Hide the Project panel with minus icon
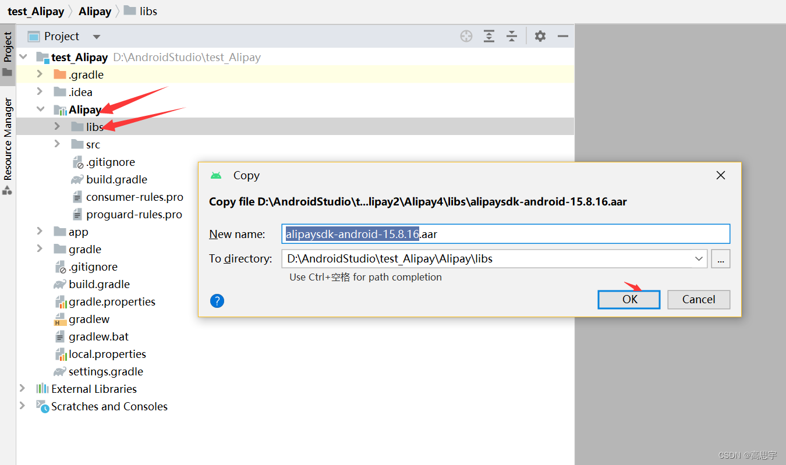The height and width of the screenshot is (465, 786). point(562,36)
